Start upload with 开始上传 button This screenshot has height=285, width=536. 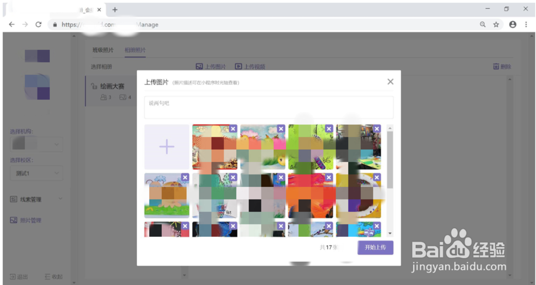(x=375, y=247)
